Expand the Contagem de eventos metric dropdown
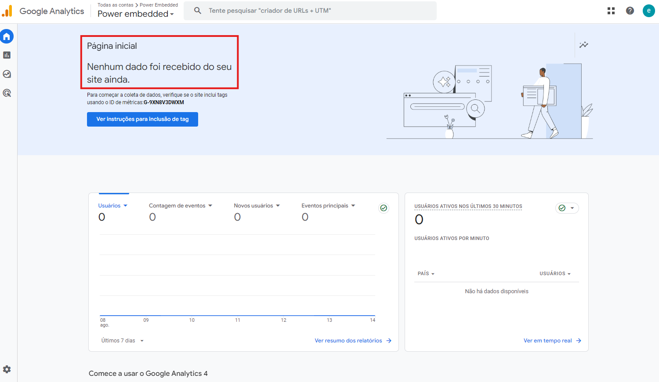Screen dimensions: 659x382 181,206
